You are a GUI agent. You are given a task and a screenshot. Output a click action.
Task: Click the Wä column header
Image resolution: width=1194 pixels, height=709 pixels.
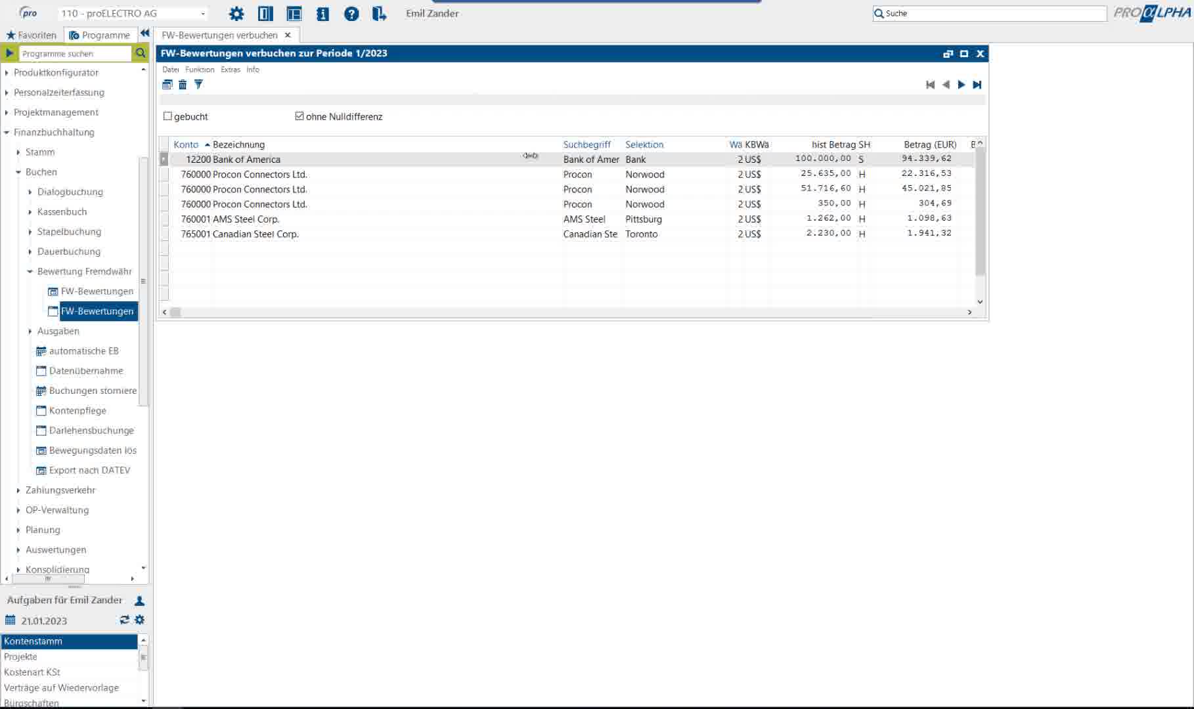(x=736, y=144)
